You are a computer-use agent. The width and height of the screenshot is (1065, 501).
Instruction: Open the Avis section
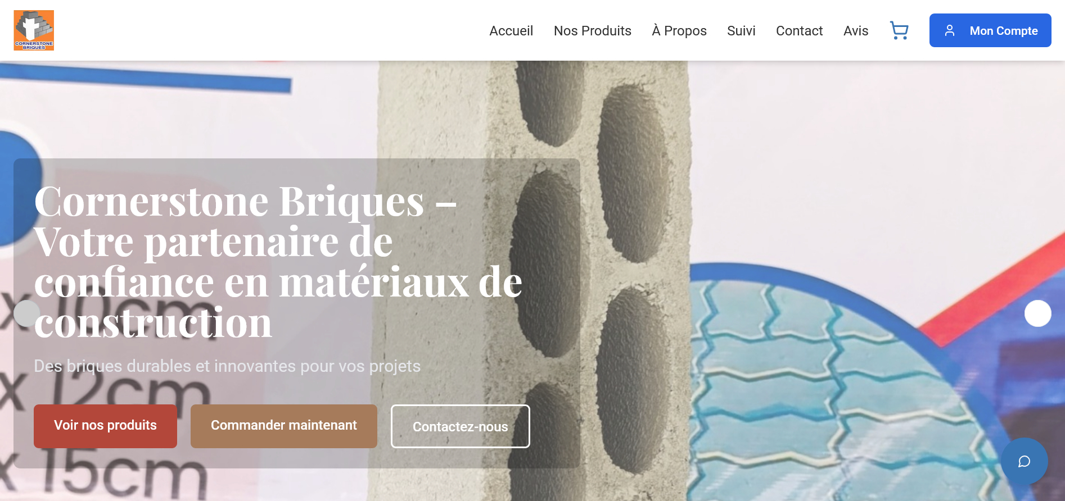pos(856,31)
